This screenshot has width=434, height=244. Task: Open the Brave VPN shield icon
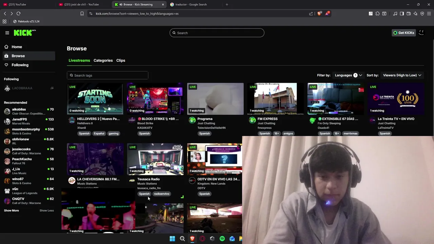[422, 14]
